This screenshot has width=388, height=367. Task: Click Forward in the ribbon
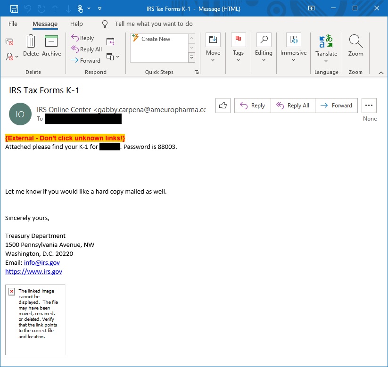click(86, 60)
